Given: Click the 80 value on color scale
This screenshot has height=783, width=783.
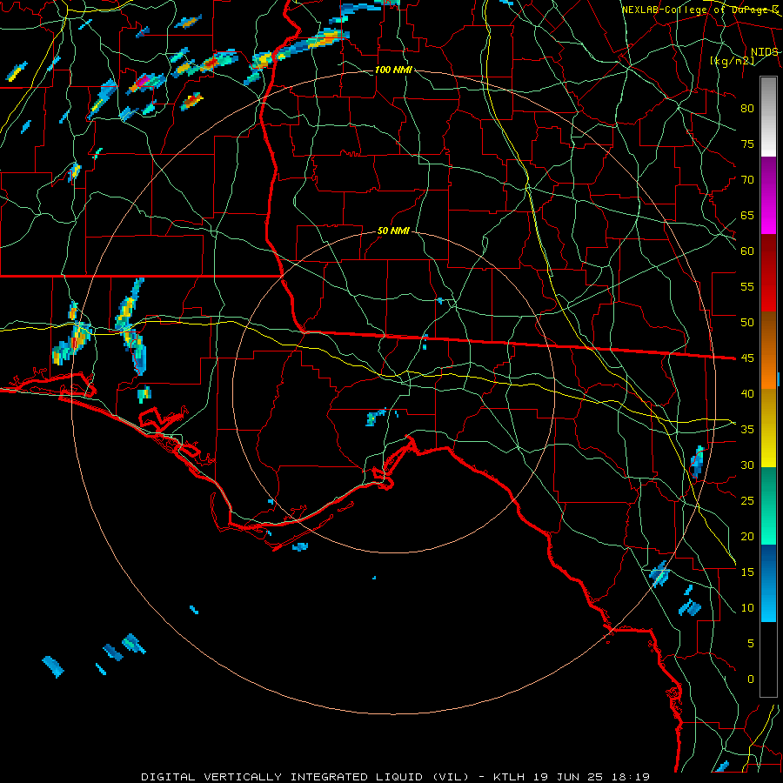Looking at the screenshot, I should tap(747, 109).
